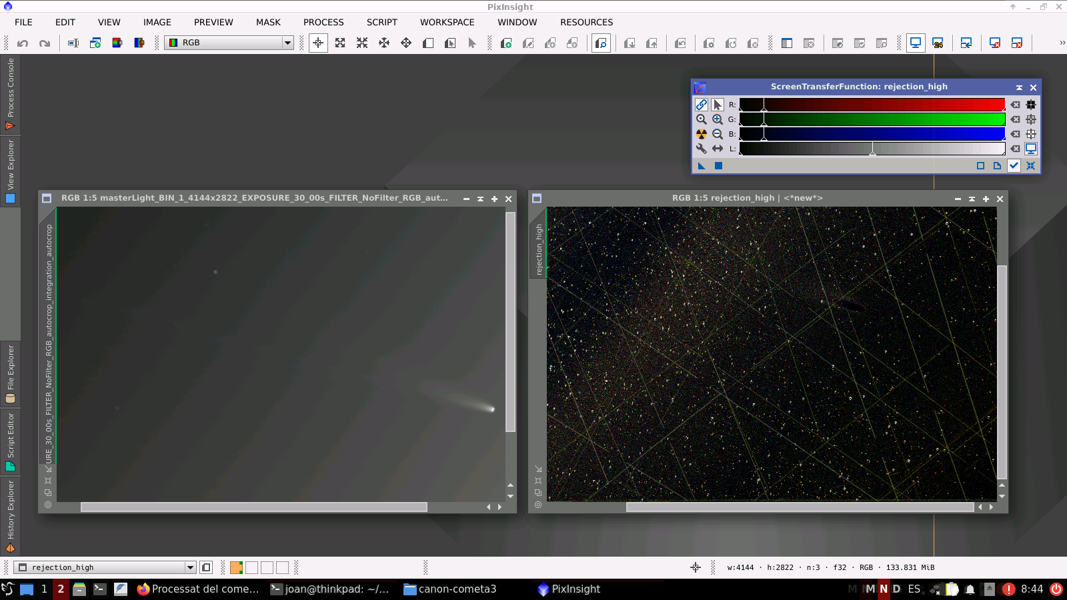Toggle the STF enable checkmark button
This screenshot has height=600, width=1067.
pos(1014,166)
